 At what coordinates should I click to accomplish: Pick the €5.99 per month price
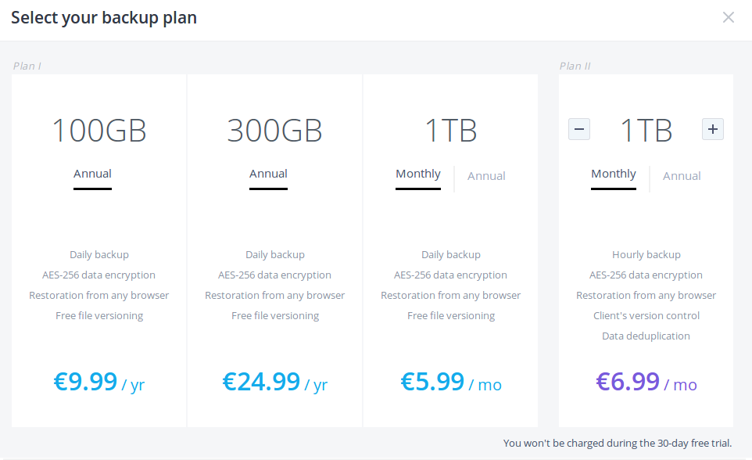451,382
